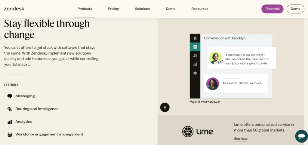Click the agent's avatar photo

[215, 58]
